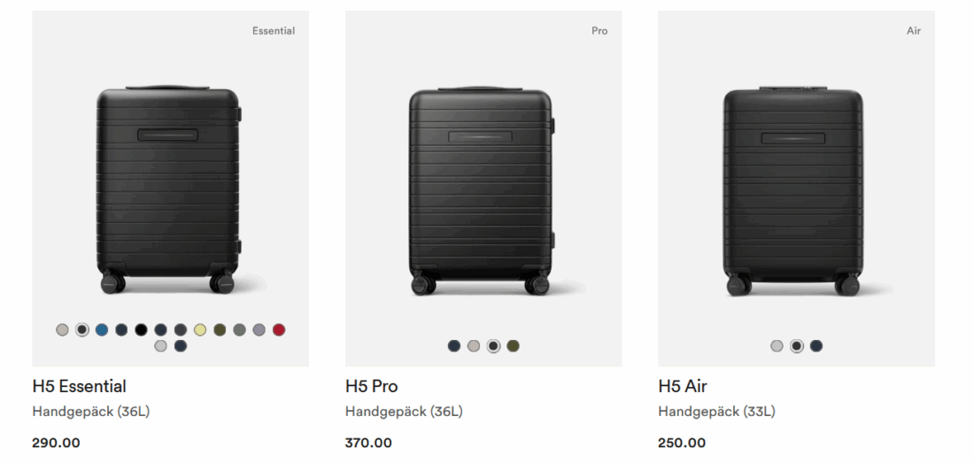Pick the navy swatch for H5 Air

tap(816, 345)
